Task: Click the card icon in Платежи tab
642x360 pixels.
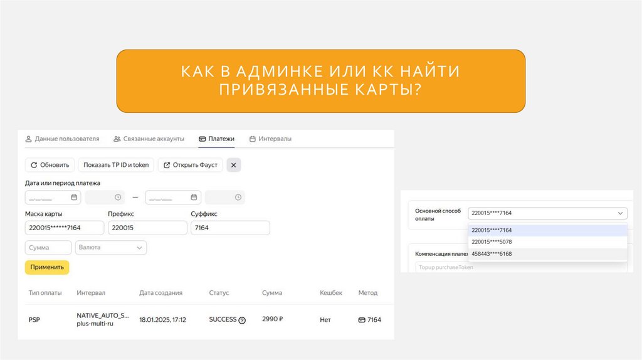Action: pyautogui.click(x=203, y=139)
